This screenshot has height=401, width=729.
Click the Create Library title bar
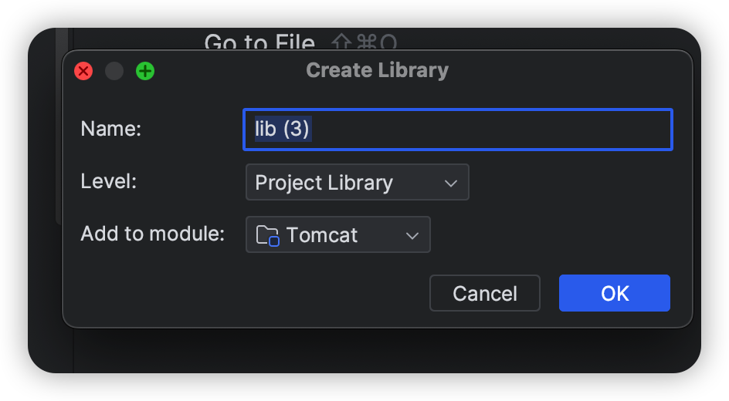tap(377, 71)
